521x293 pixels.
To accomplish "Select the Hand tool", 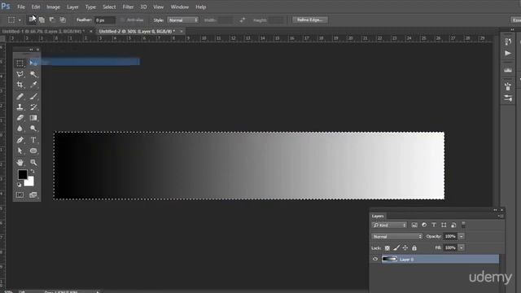I will pos(20,163).
